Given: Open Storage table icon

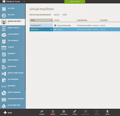Looking at the screenshot, I should click(4, 48).
